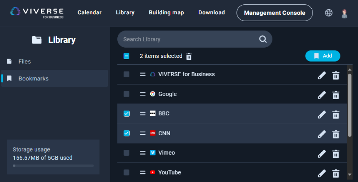
Task: Edit the Vimeo bookmark
Action: click(x=322, y=154)
